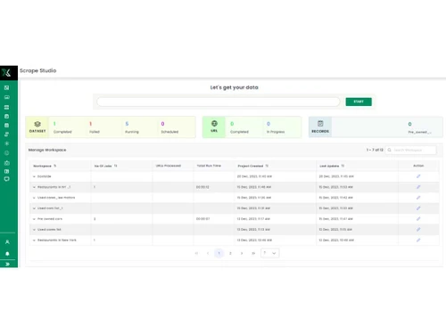Click the URL Completed count
The width and height of the screenshot is (446, 334).
click(232, 124)
